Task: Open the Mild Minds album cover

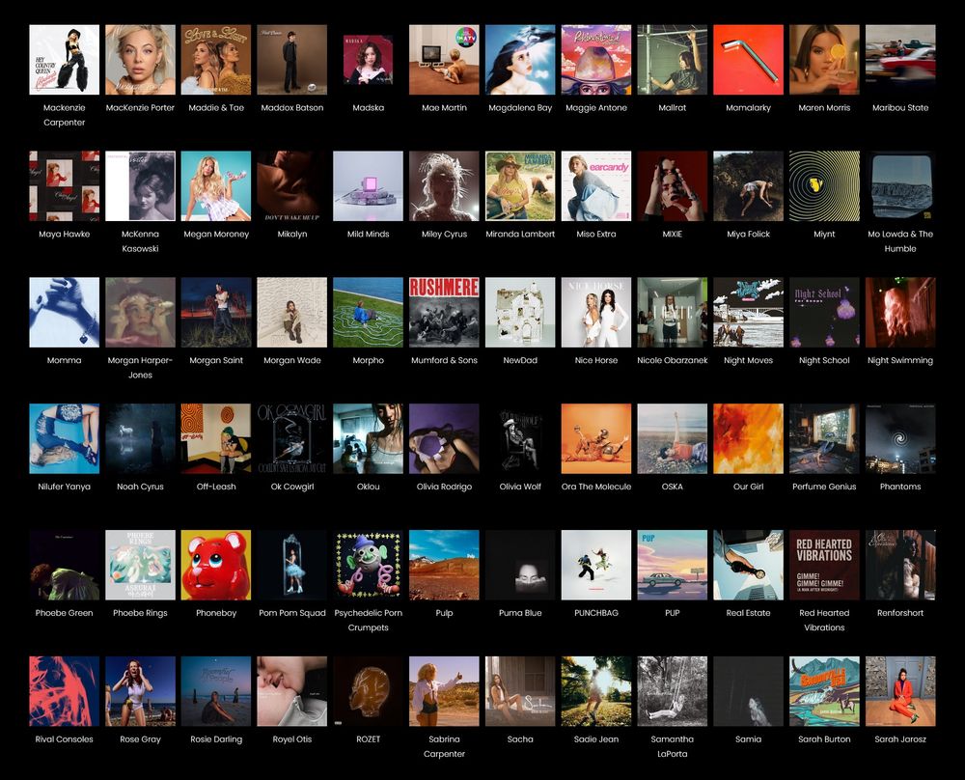Action: point(368,186)
